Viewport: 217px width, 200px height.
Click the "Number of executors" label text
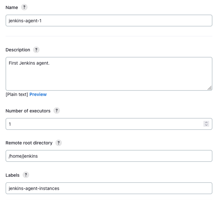point(28,111)
